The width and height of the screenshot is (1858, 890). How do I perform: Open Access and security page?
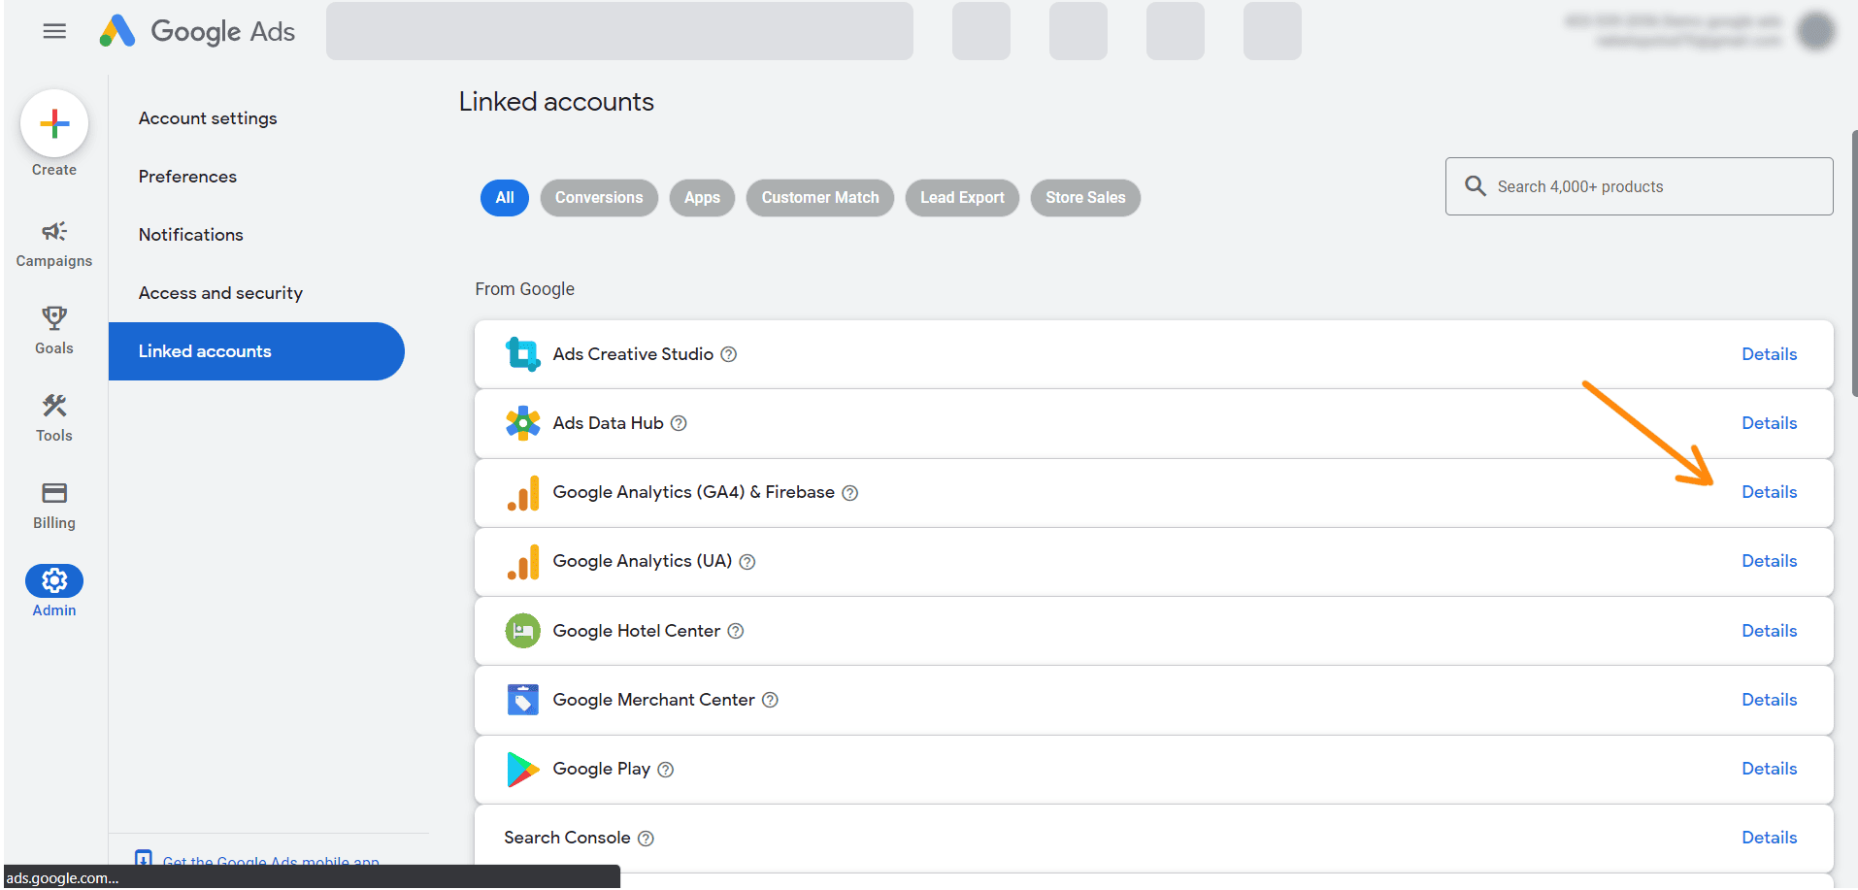(x=220, y=293)
